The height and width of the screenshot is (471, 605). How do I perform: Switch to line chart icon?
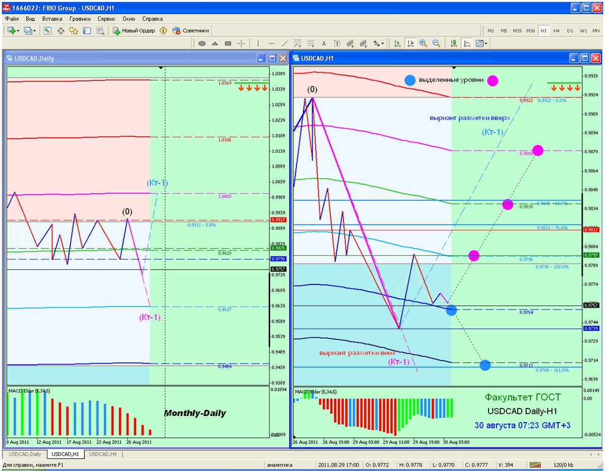click(x=467, y=44)
